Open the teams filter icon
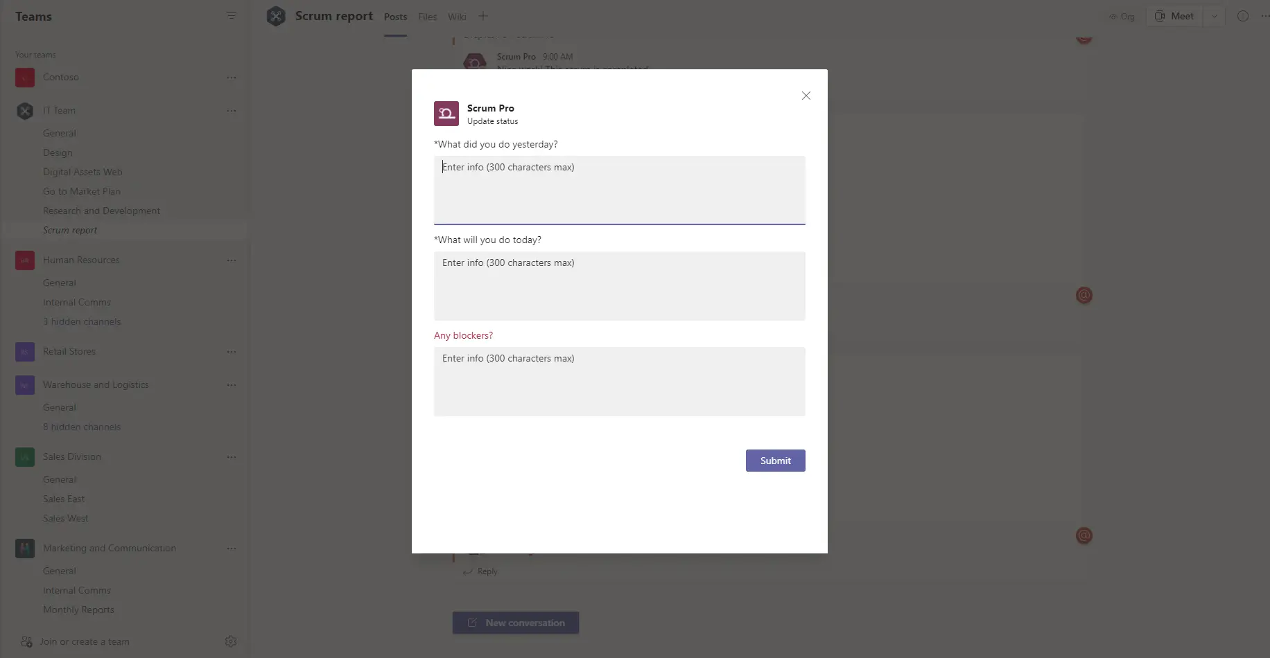 (x=232, y=16)
